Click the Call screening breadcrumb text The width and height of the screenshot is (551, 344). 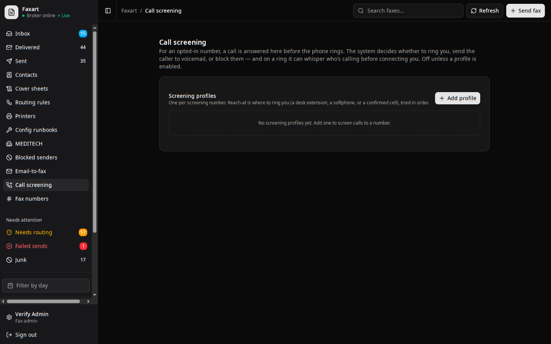(163, 11)
